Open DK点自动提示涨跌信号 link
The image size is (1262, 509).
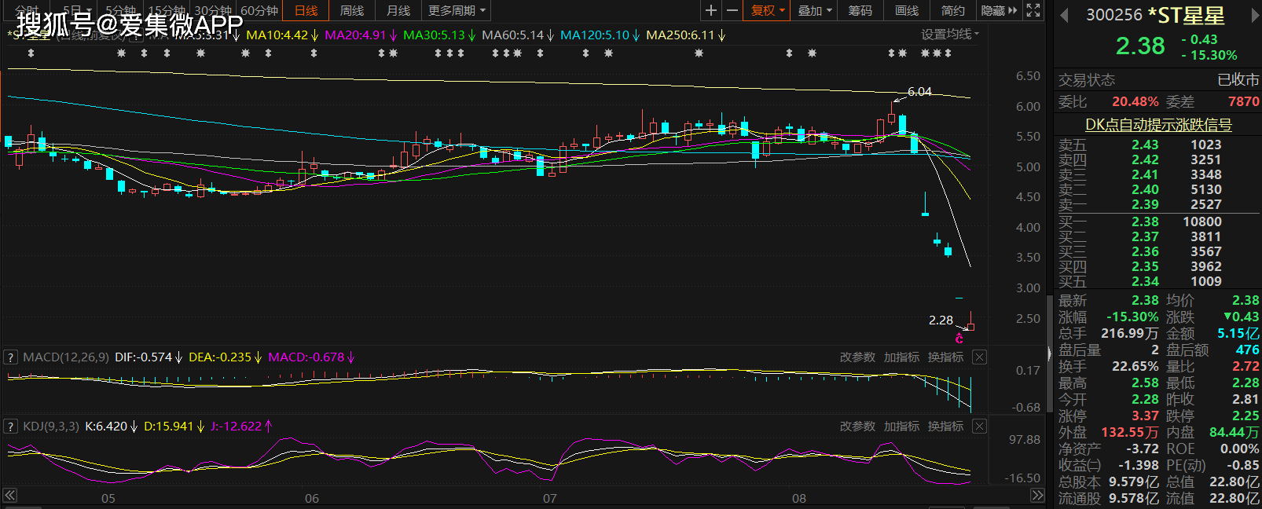tap(1158, 125)
